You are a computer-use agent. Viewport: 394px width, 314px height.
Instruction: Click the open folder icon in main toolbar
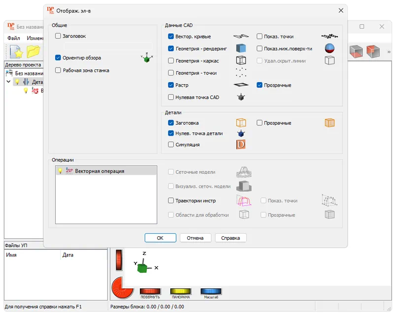33,52
